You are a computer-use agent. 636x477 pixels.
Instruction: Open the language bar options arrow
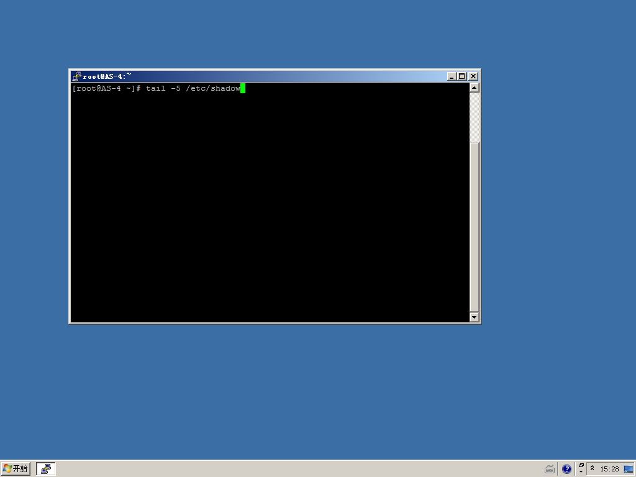coord(581,472)
